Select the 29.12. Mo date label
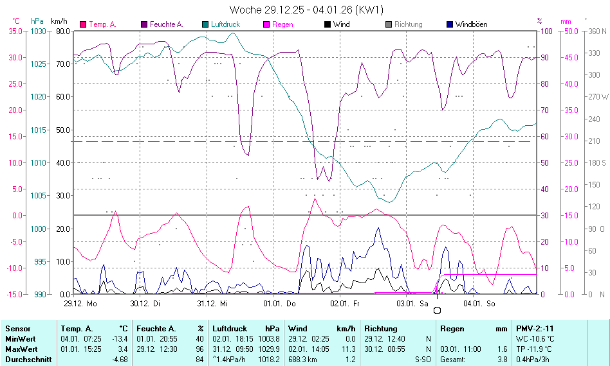 click(80, 302)
